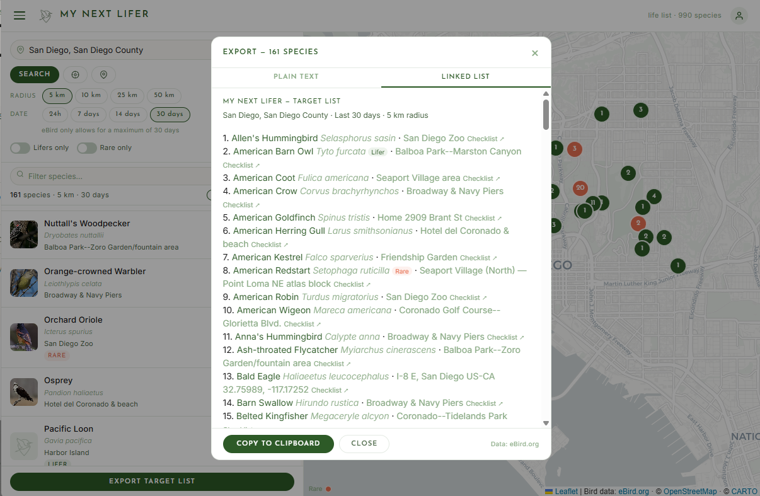Turn on the Rare only filter
Image resolution: width=760 pixels, height=496 pixels.
coord(86,147)
